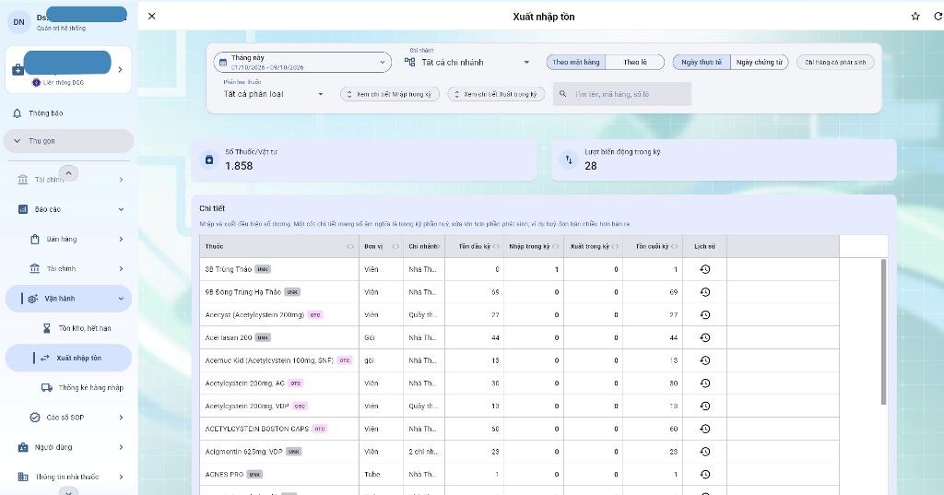Screen dimensions: 944x495
Task: Expand the Thông tin nhà thuốc menu
Action: (x=121, y=477)
